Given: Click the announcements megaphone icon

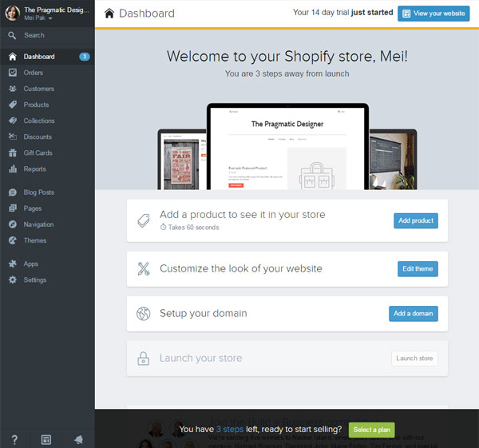Looking at the screenshot, I should 78,440.
